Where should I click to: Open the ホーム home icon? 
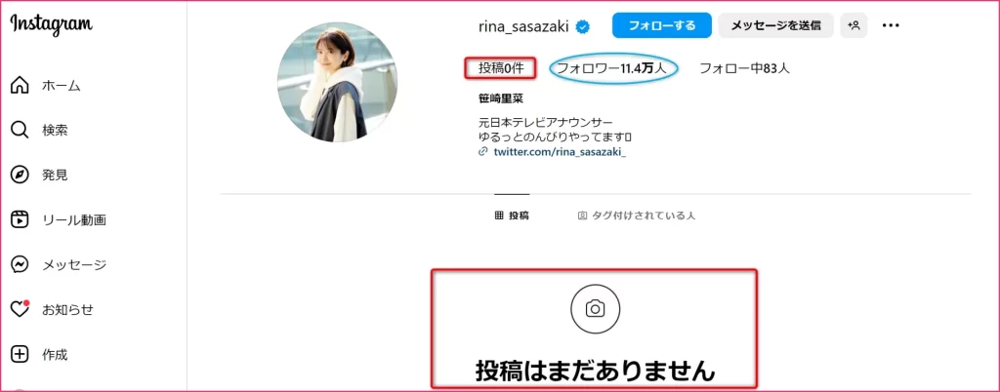point(21,85)
